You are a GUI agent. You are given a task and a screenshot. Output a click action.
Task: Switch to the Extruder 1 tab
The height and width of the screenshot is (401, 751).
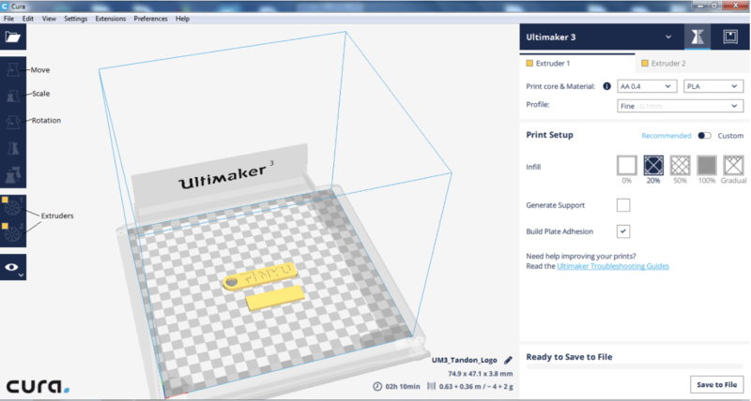pos(577,63)
